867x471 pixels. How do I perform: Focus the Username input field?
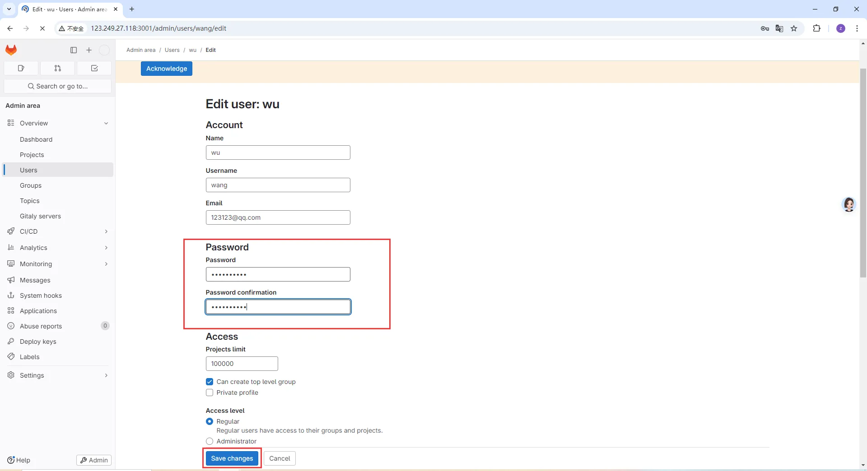278,185
